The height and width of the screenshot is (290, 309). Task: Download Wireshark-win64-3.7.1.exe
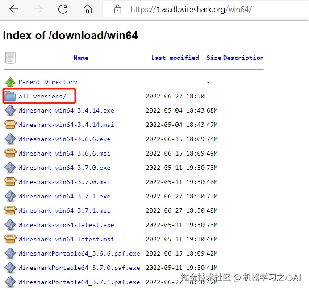pyautogui.click(x=64, y=196)
